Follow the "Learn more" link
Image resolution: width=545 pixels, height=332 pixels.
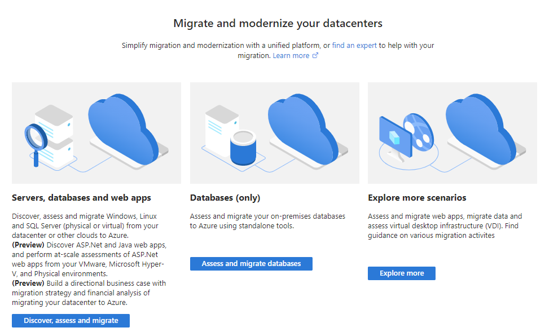point(291,56)
